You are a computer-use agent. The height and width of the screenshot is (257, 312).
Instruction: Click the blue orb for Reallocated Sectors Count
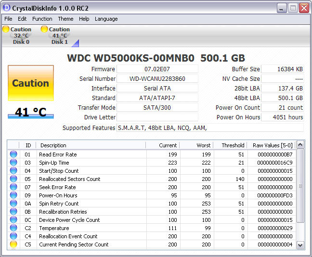[x=13, y=179]
